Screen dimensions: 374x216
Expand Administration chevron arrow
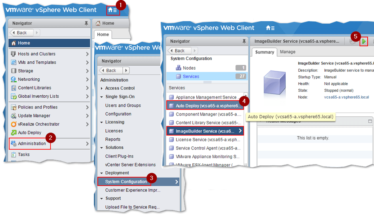(87, 144)
